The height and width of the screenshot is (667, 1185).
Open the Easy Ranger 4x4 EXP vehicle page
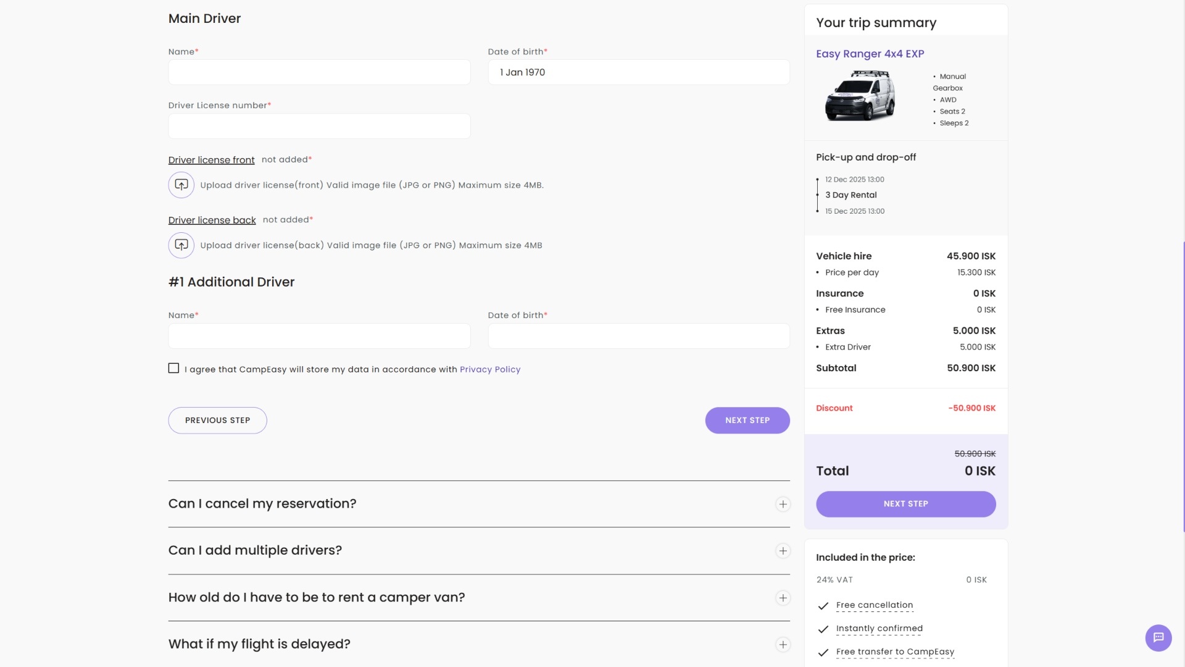coord(870,54)
